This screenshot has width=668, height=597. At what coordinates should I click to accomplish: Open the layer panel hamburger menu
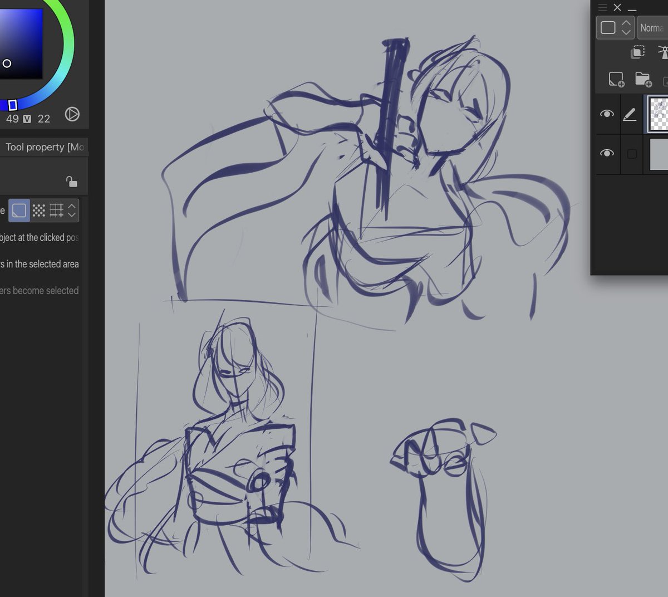602,7
